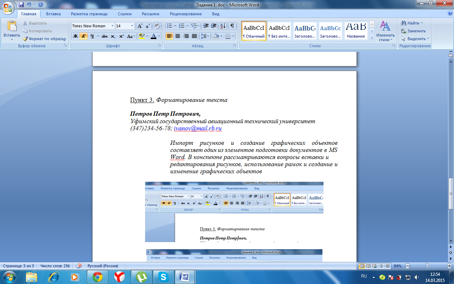
Task: Select the Название style
Action: point(356,31)
